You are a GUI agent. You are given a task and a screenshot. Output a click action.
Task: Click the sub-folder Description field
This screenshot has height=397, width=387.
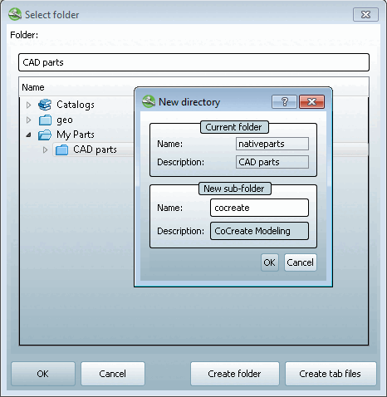pyautogui.click(x=259, y=231)
